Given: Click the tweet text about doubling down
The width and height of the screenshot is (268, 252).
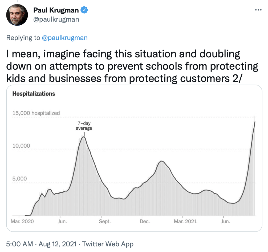Looking at the screenshot, I should (132, 66).
